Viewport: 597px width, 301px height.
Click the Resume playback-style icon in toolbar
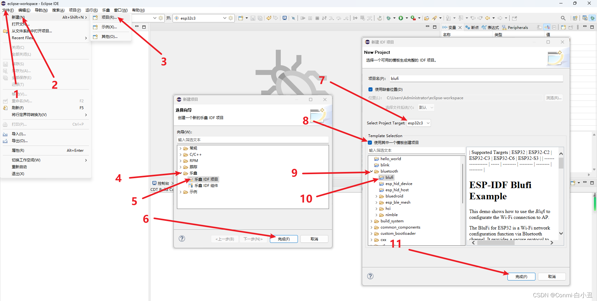(x=303, y=18)
